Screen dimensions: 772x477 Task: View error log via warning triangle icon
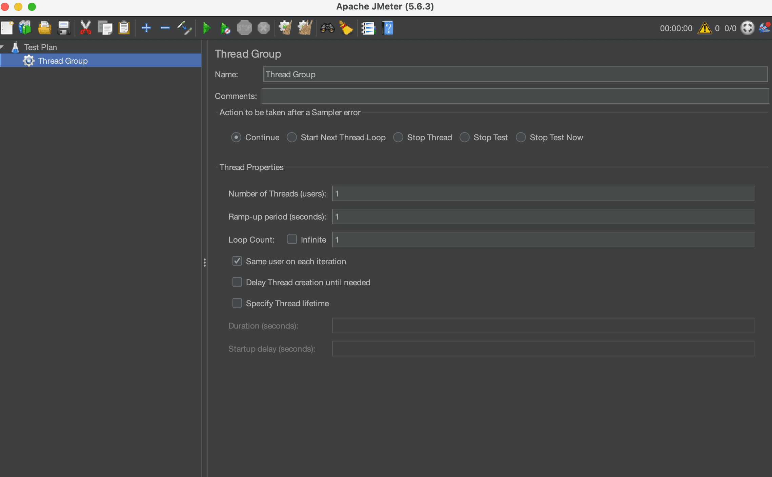705,28
